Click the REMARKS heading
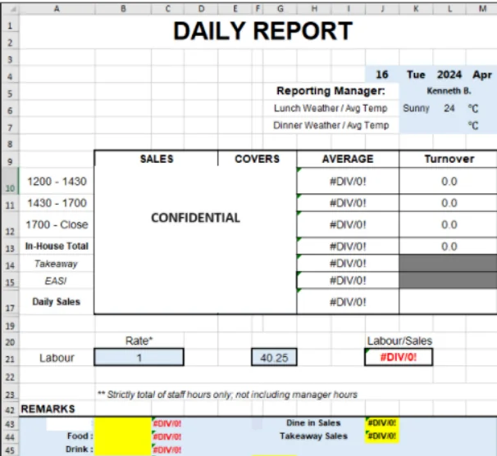The height and width of the screenshot is (456, 497). [48, 409]
